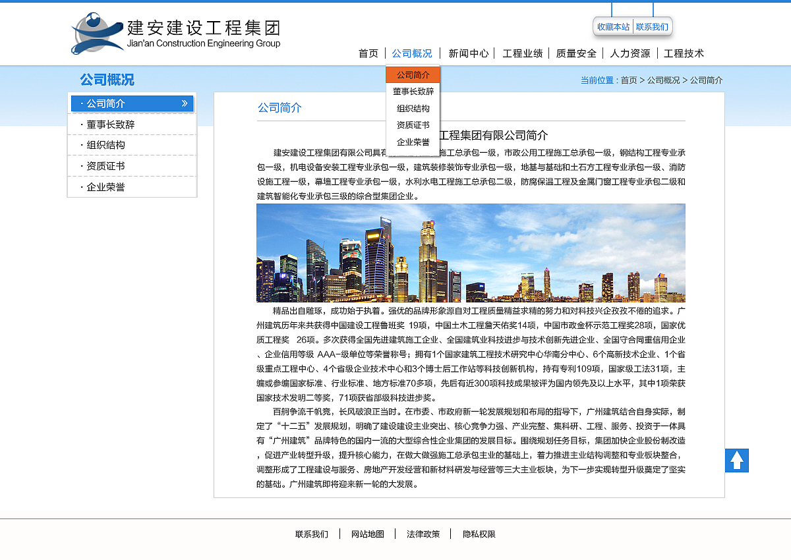
Task: Open 工程业绩 from the navigation bar
Action: [x=523, y=53]
